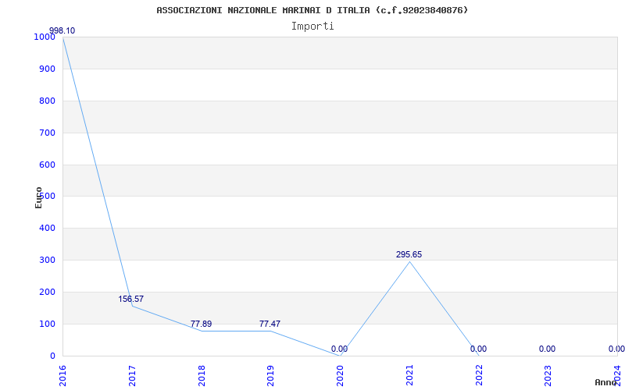Click the 400 y-axis tick label
Image resolution: width=625 pixels, height=390 pixels.
[x=47, y=228]
